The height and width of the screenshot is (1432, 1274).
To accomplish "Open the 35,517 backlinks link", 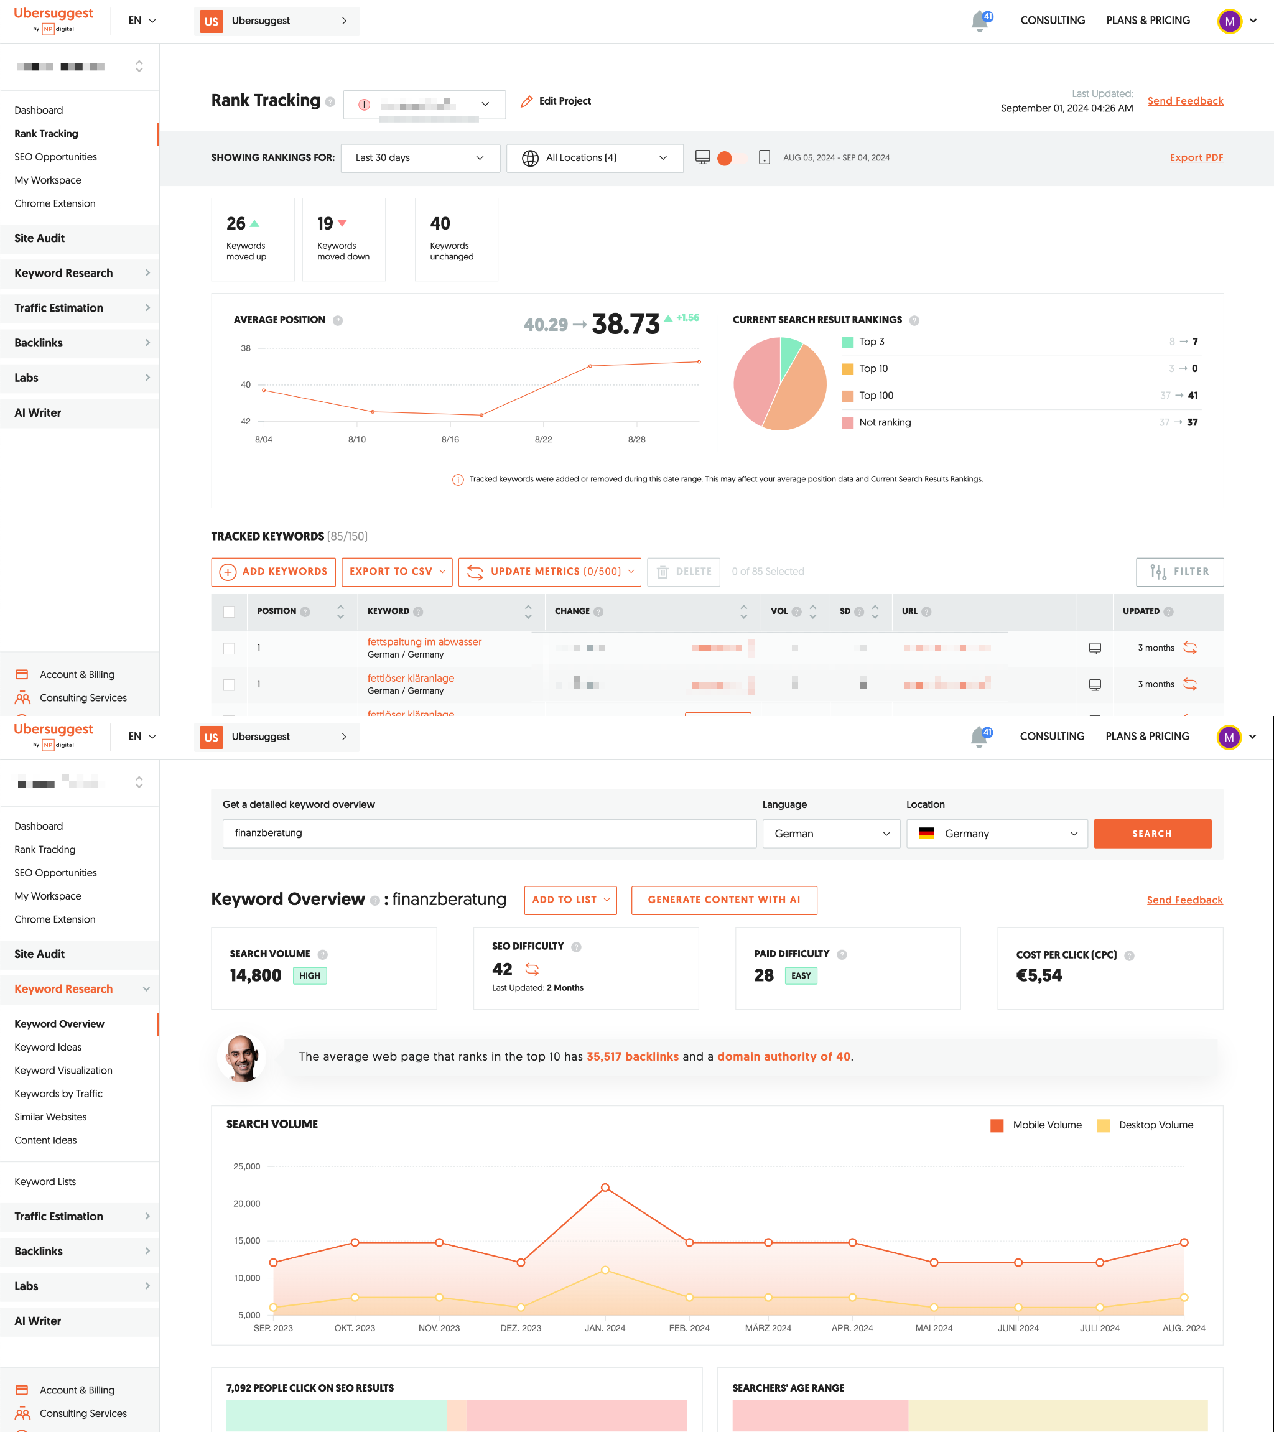I will tap(632, 1056).
